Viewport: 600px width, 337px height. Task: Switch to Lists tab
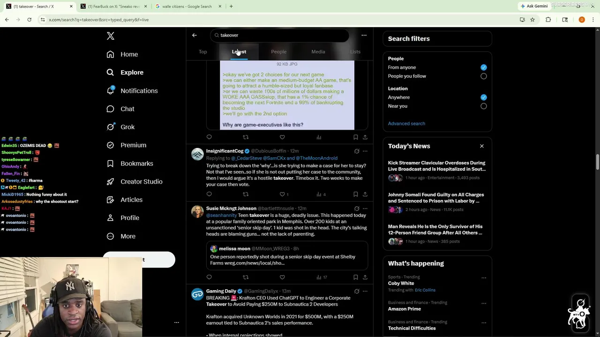pyautogui.click(x=355, y=52)
